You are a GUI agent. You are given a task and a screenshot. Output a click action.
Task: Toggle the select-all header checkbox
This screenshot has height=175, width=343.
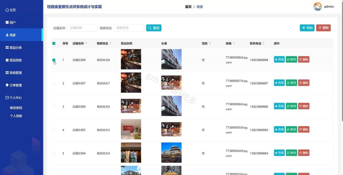pos(54,43)
